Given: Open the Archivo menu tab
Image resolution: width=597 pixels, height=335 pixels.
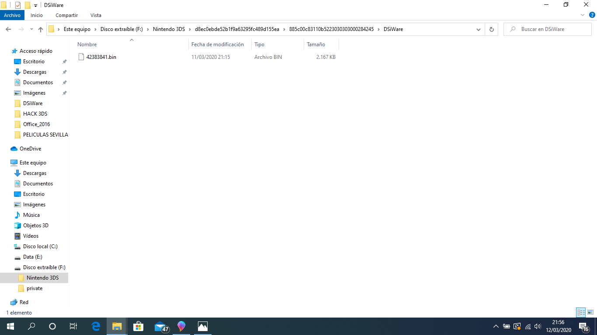Looking at the screenshot, I should point(12,15).
